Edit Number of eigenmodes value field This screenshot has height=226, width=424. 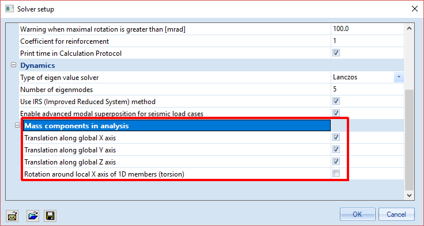pos(367,89)
